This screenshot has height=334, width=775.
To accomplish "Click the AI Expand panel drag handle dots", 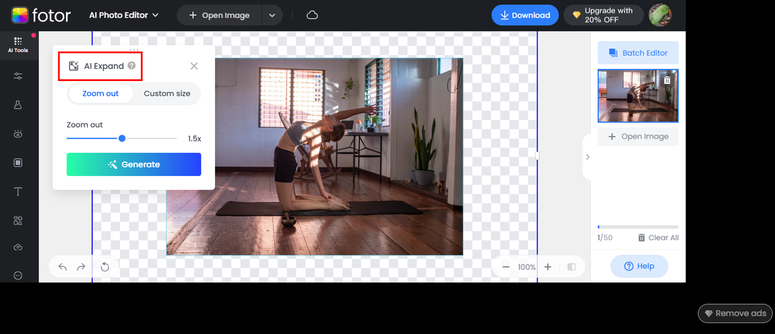I will (134, 50).
